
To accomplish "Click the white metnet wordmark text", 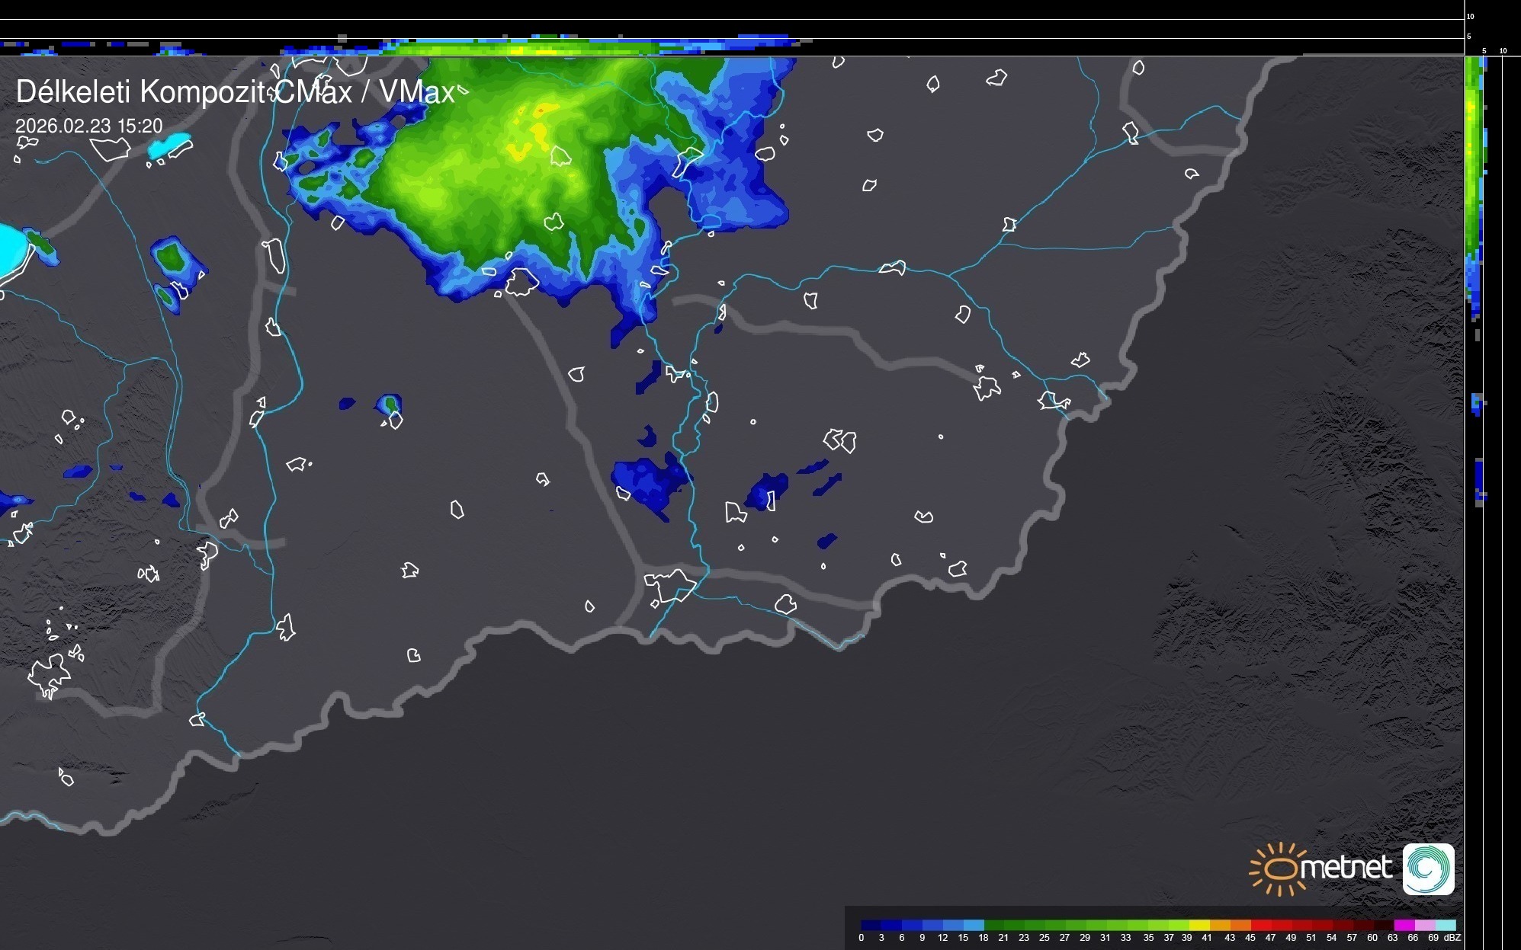I will (x=1346, y=868).
